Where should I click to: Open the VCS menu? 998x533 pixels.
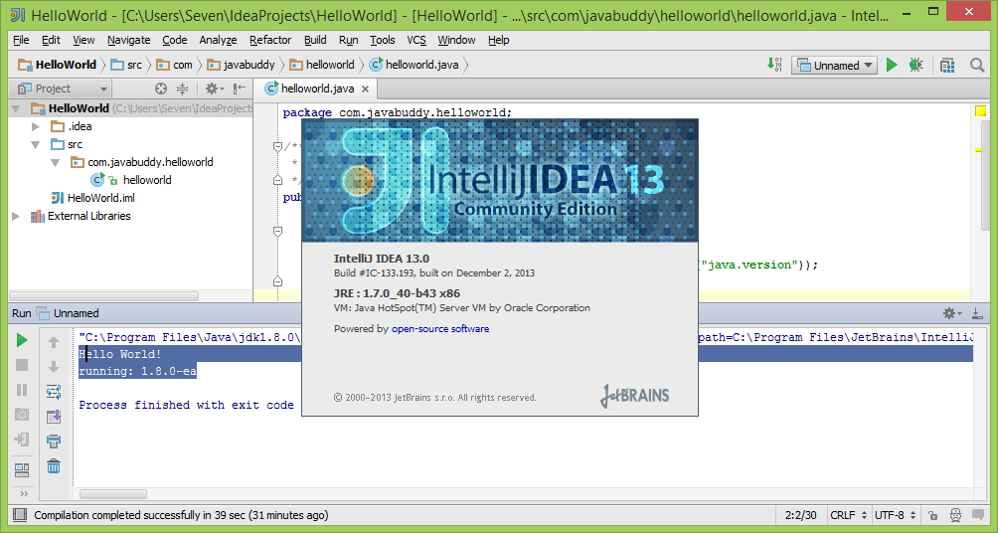(x=416, y=40)
